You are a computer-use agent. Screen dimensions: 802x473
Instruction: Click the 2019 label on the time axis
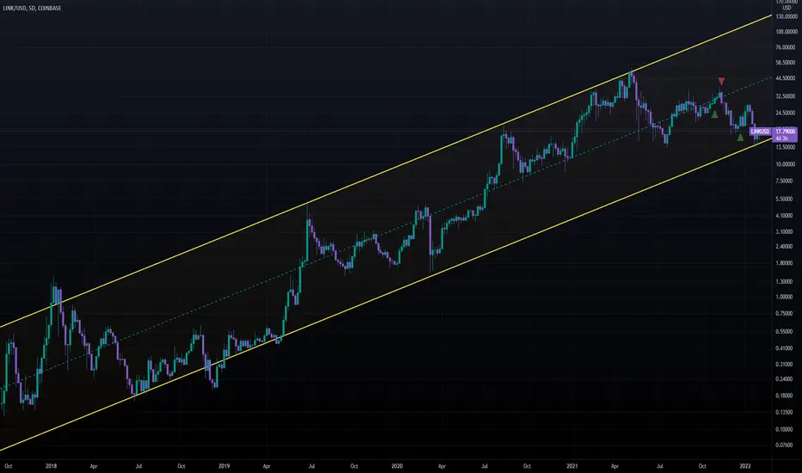pyautogui.click(x=224, y=466)
